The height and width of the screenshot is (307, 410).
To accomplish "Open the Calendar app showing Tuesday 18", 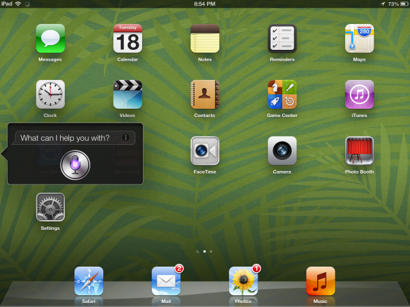I will pyautogui.click(x=128, y=38).
